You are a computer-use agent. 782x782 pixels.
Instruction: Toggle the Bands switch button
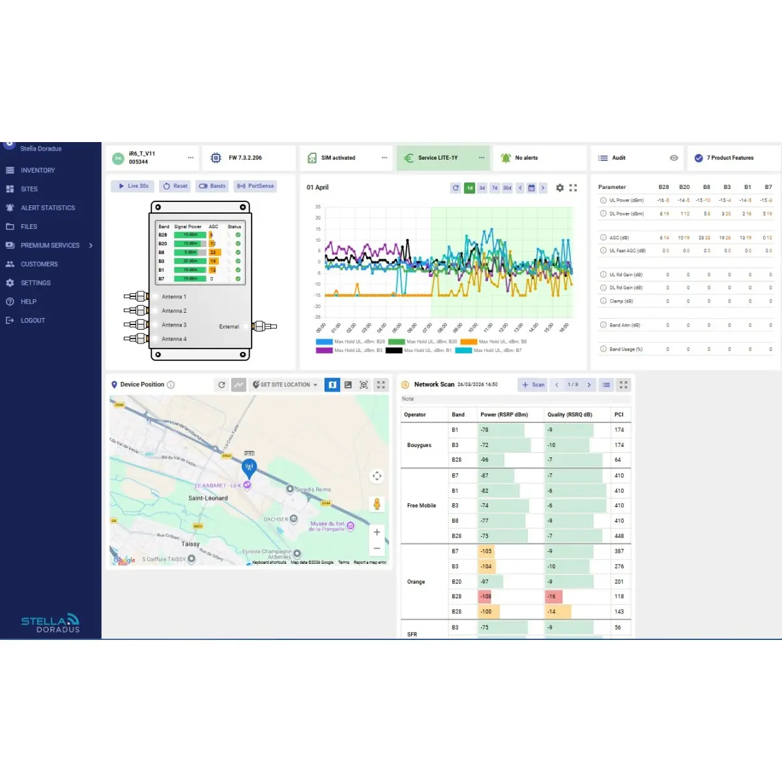[x=212, y=186]
